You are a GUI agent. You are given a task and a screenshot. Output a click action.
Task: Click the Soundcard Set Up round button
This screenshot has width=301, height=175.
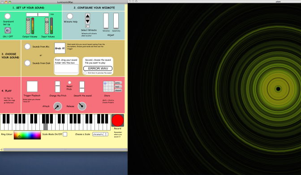click(x=8, y=16)
